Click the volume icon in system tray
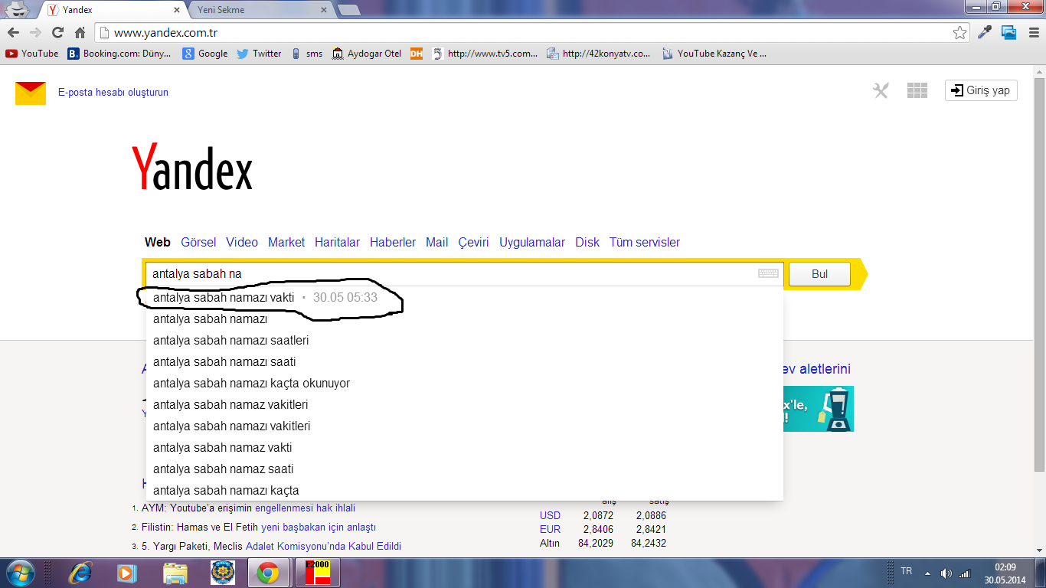This screenshot has width=1046, height=588. click(x=946, y=573)
